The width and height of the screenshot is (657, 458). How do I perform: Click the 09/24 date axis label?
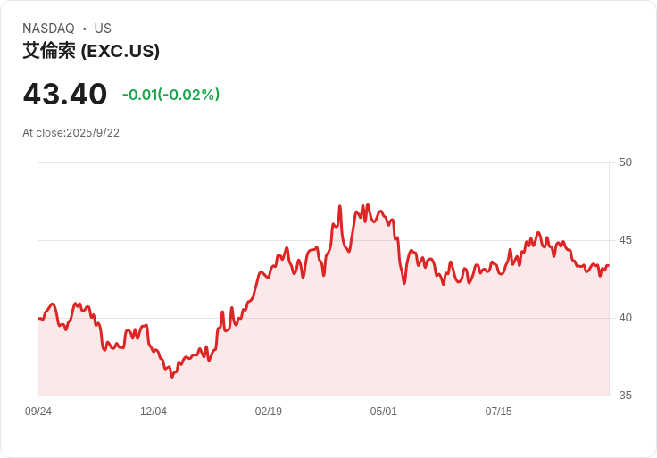tap(38, 412)
